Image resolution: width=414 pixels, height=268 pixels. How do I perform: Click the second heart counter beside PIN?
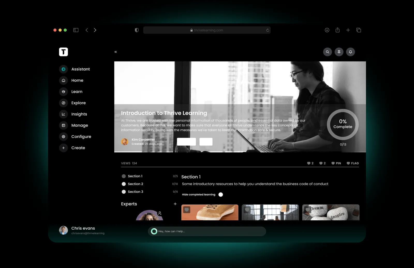click(x=322, y=163)
